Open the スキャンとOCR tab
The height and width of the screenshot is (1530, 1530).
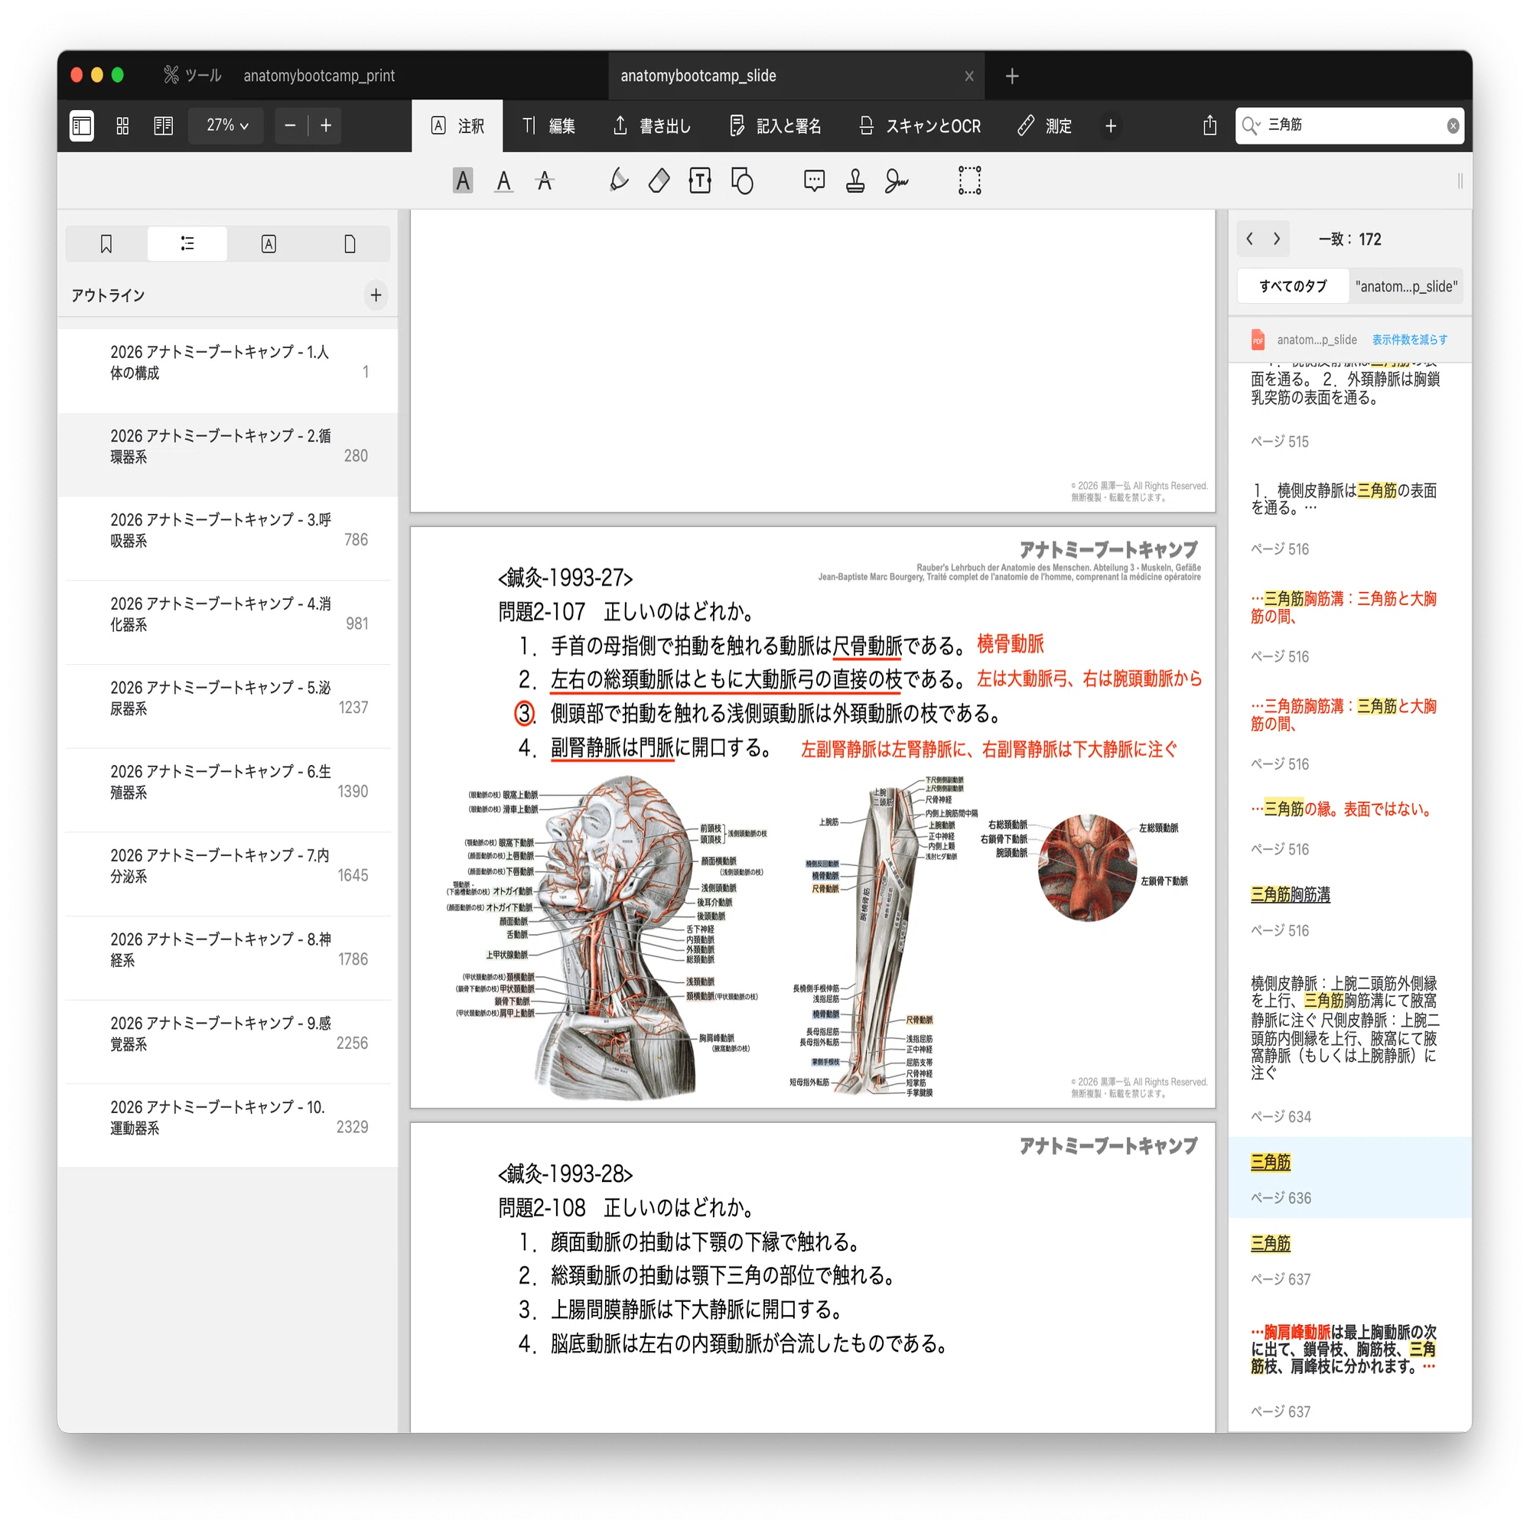(920, 126)
